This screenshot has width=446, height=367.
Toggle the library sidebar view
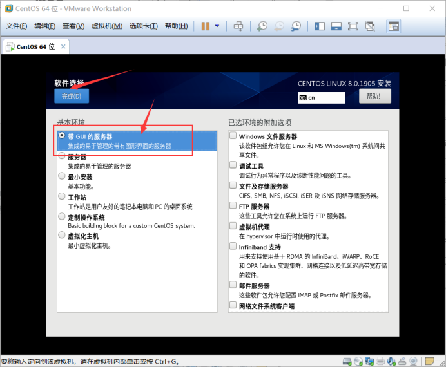click(x=320, y=26)
